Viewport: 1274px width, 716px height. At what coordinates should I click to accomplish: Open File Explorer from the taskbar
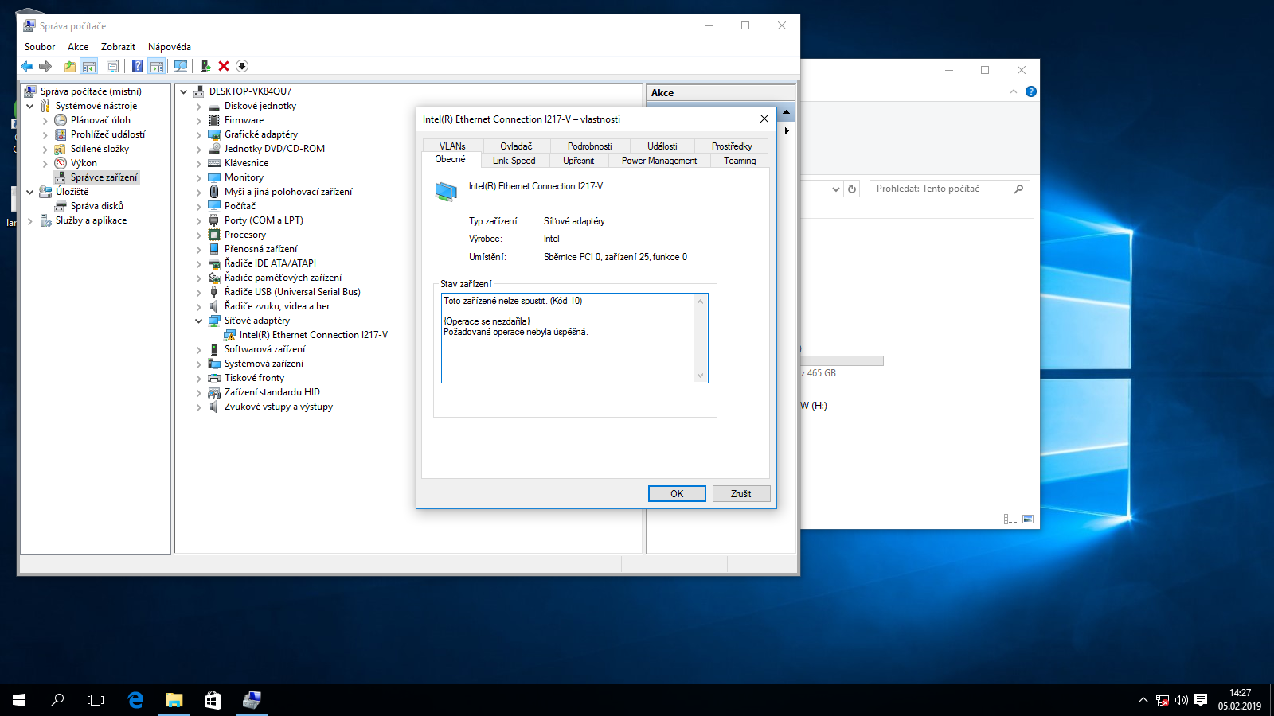(x=174, y=700)
